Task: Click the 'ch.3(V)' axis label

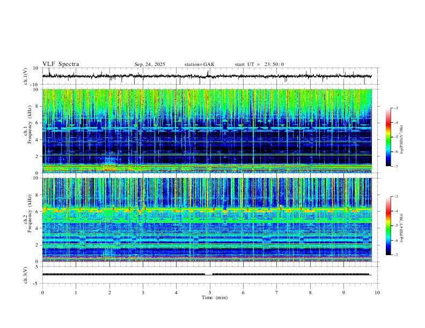Action: (x=26, y=275)
